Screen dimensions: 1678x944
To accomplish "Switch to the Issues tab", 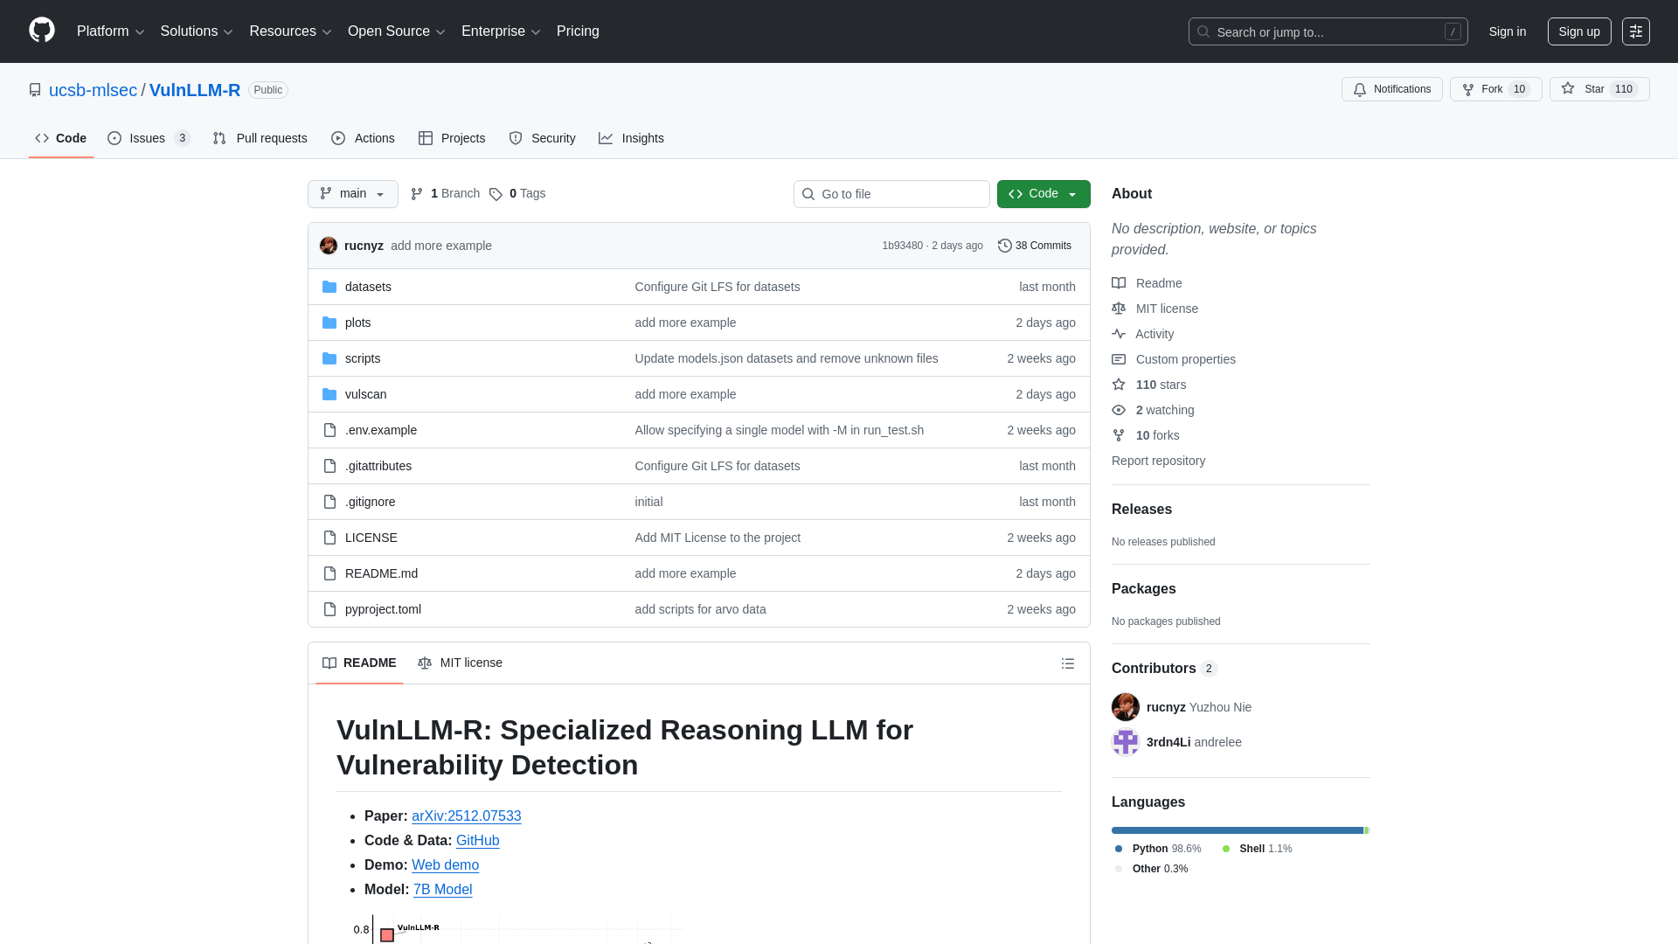I will pyautogui.click(x=146, y=137).
